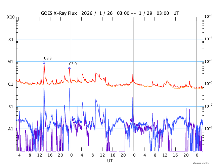Screen dimensions: 215x168
Task: Click the 'GOES X-Ray Flux' title words
Action: [x=59, y=13]
